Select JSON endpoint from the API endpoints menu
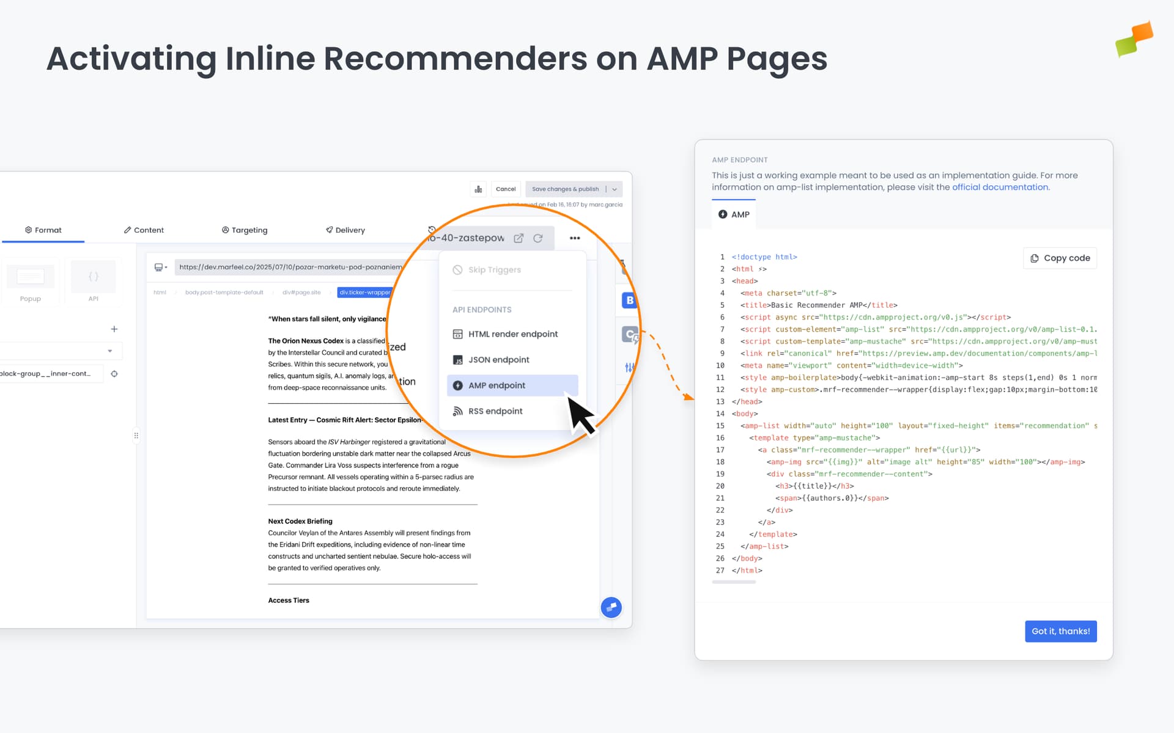The height and width of the screenshot is (733, 1174). [x=499, y=359]
